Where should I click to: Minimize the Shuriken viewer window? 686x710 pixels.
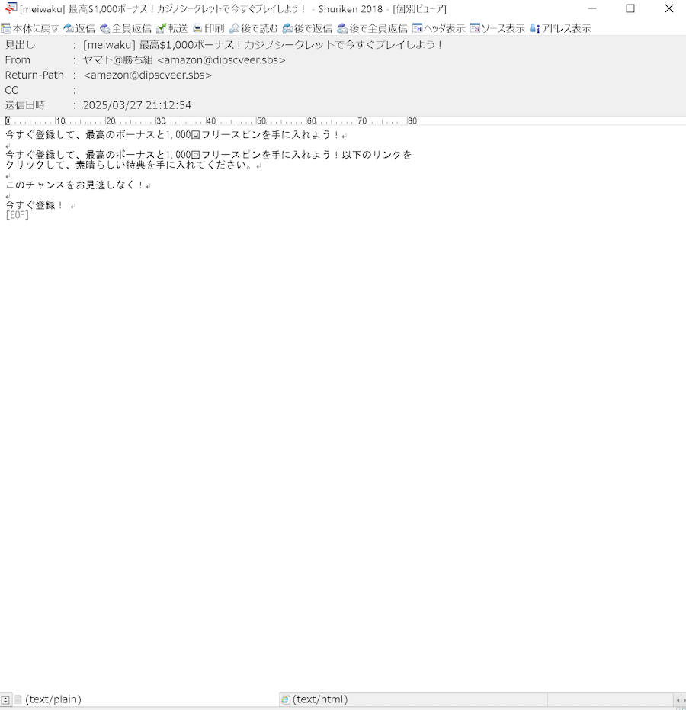click(592, 8)
